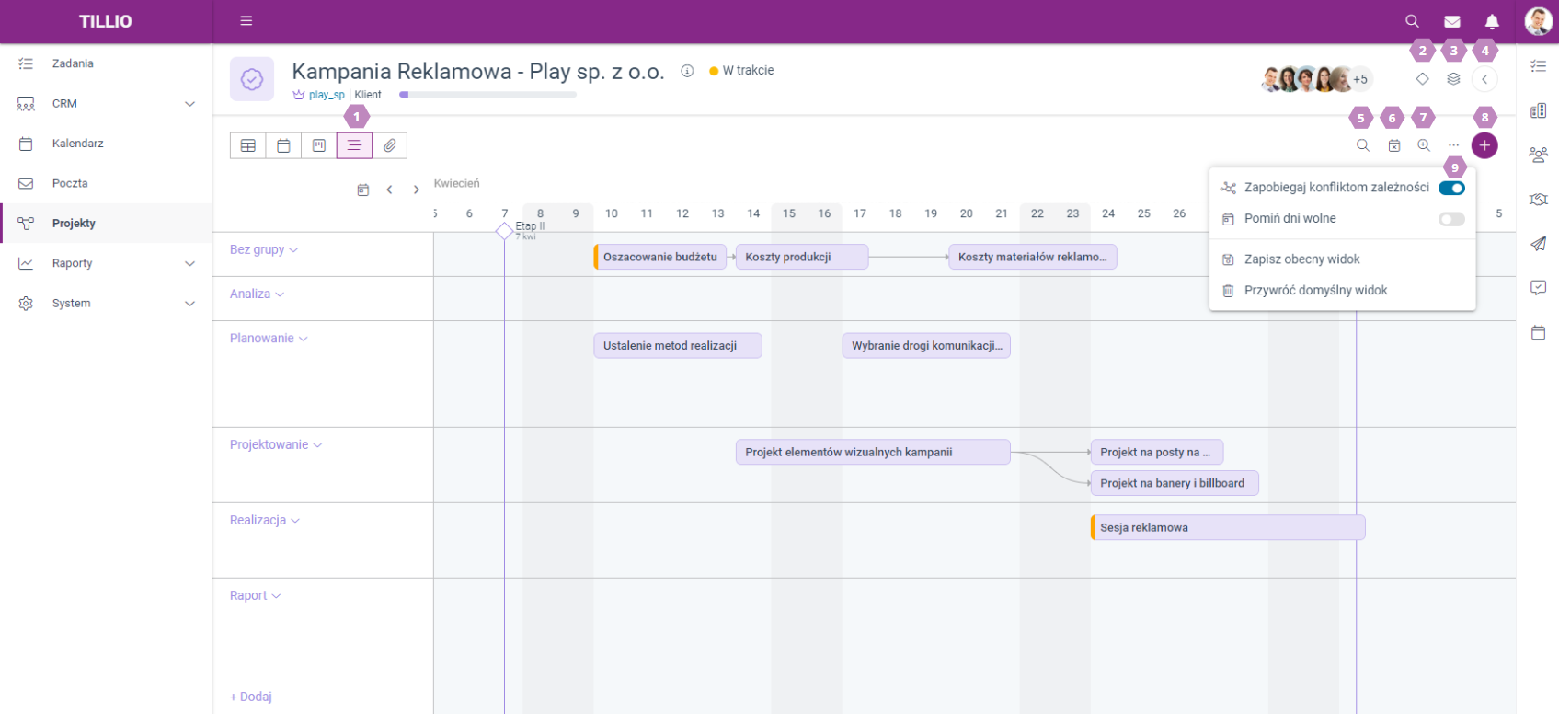Open the mail envelope icon in top bar
The image size is (1559, 714).
pyautogui.click(x=1452, y=21)
